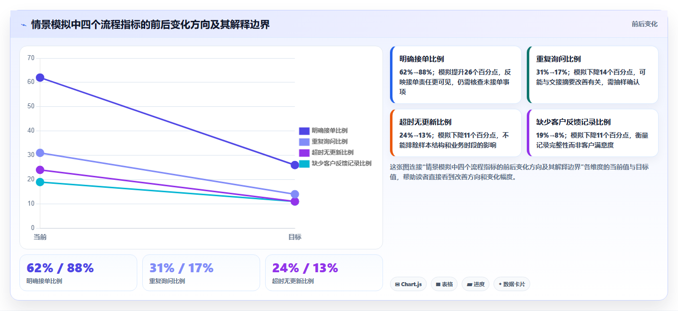The width and height of the screenshot is (678, 311).
Task: Click the icon in Chart.js tag
Action: click(x=397, y=285)
